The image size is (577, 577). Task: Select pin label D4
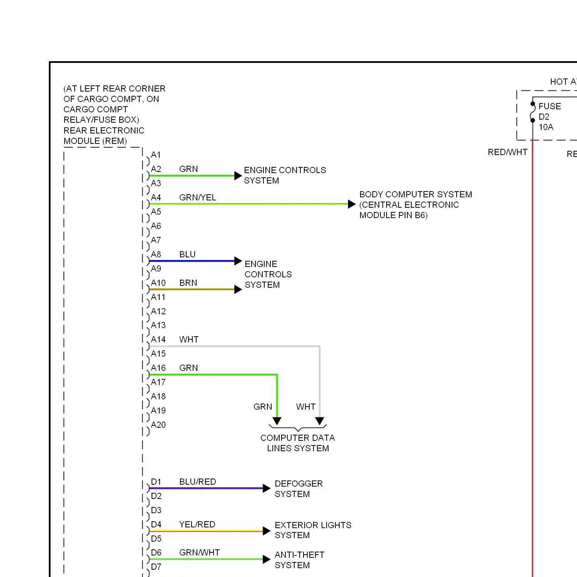pos(156,525)
